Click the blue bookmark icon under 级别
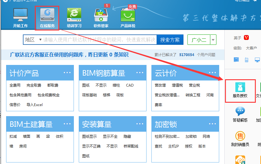The width and height of the screenshot is (261, 164). pyautogui.click(x=236, y=60)
